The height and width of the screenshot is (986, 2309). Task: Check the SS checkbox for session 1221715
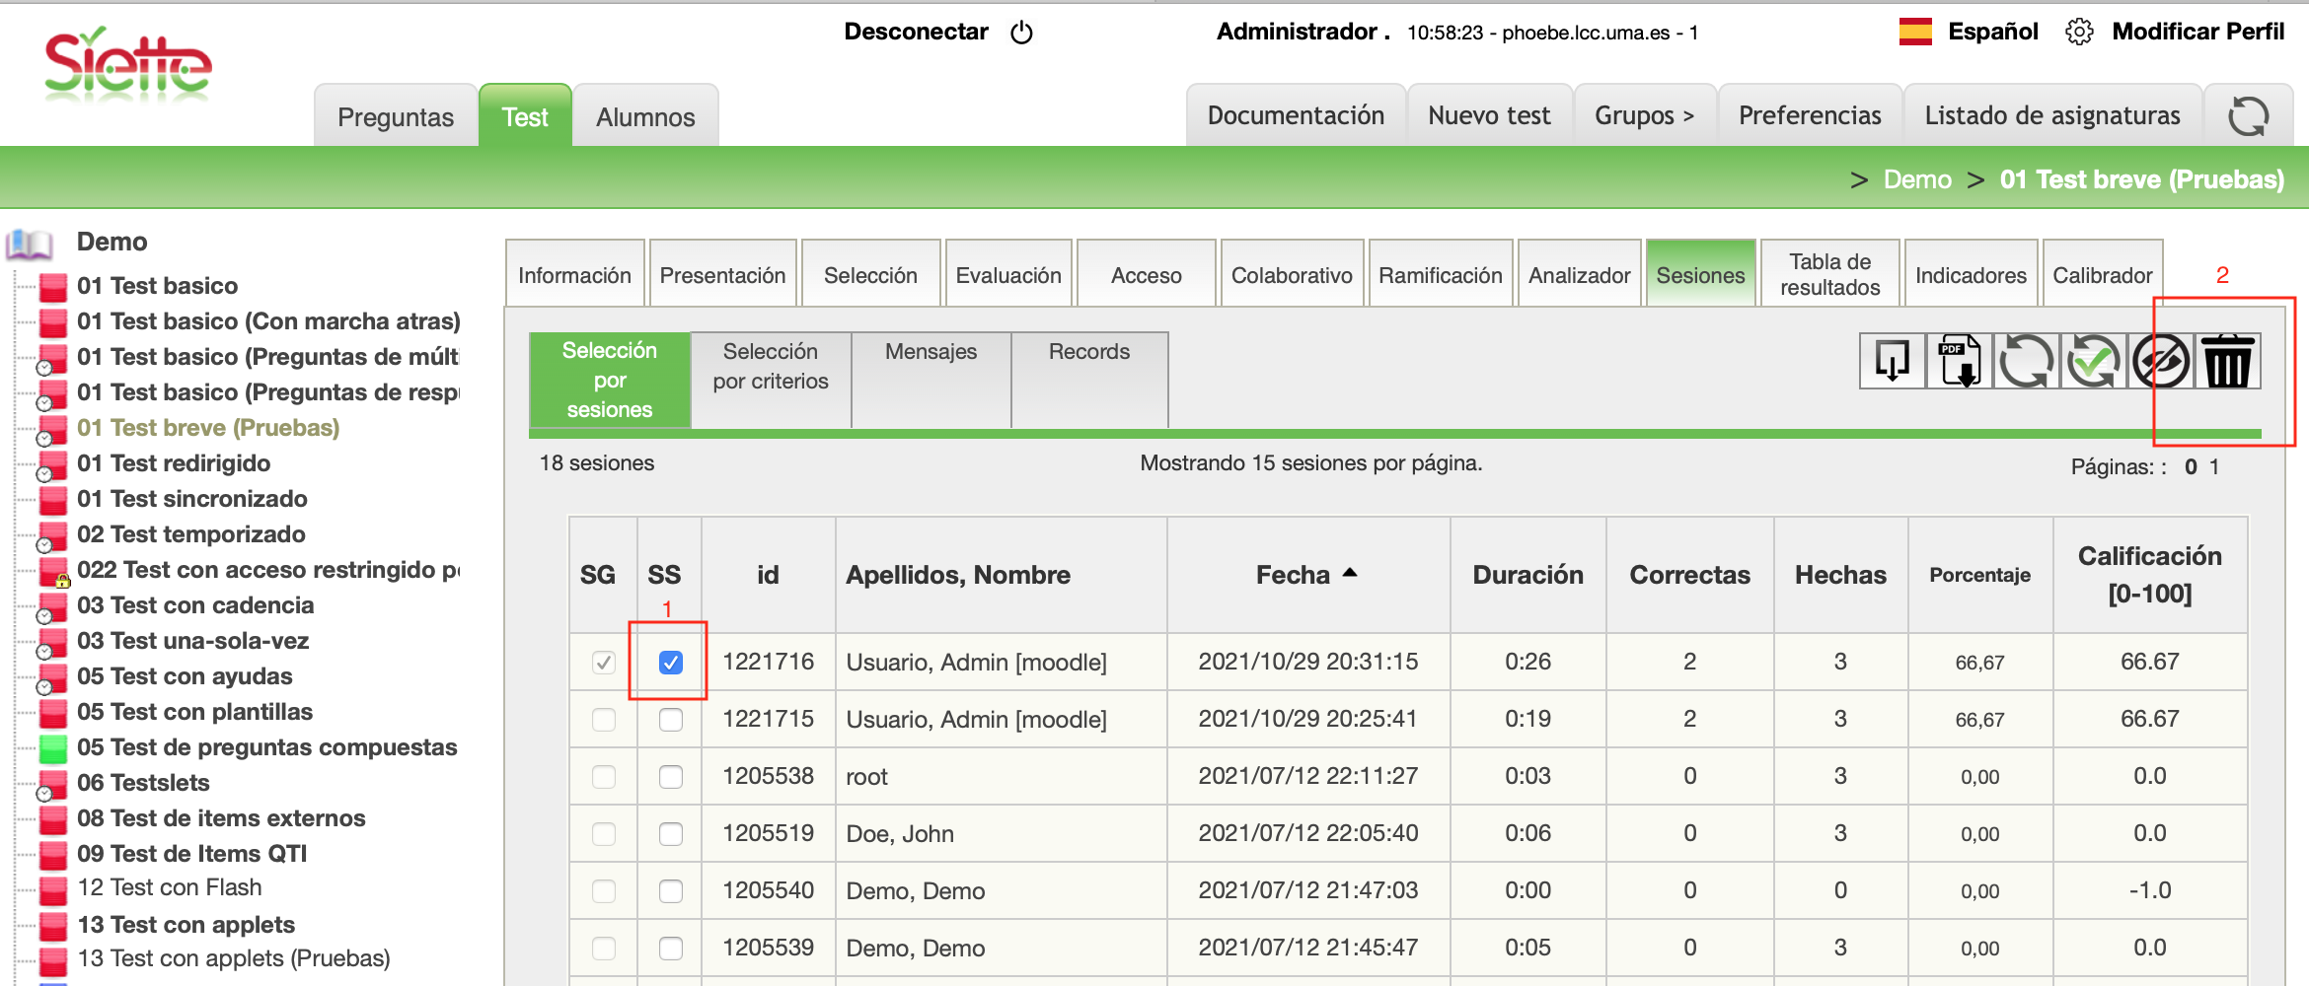pyautogui.click(x=670, y=720)
